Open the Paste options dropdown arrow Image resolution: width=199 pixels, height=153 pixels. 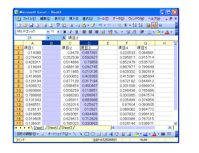(x=88, y=25)
